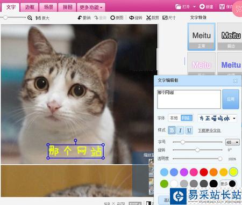The image size is (242, 205).
Task: Pick the pink color swatch
Action: pyautogui.click(x=194, y=172)
